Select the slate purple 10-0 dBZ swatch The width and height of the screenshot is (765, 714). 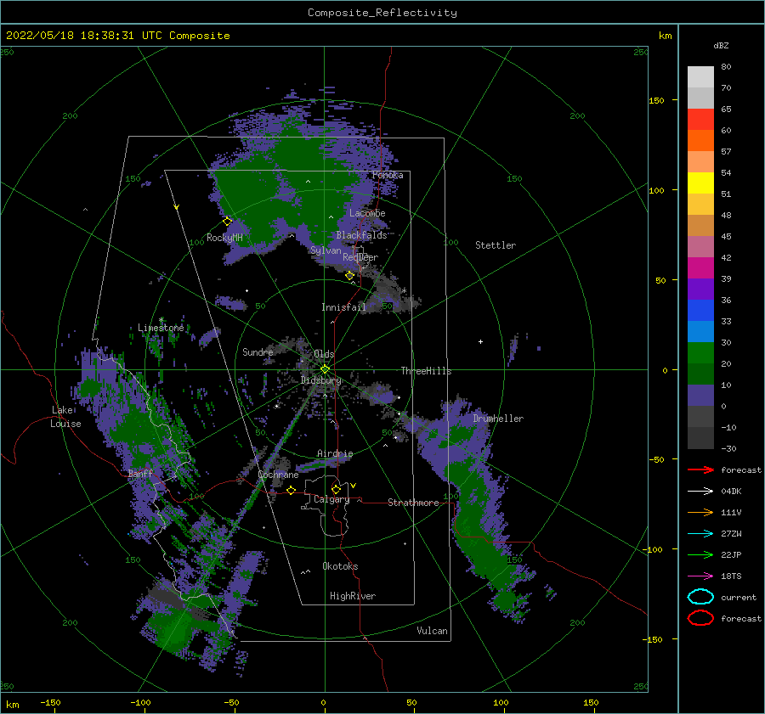(700, 396)
